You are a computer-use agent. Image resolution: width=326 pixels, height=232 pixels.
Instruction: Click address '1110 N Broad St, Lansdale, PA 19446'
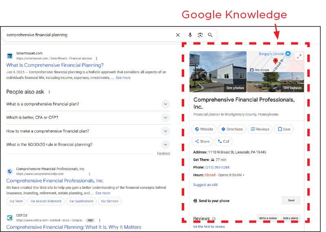click(x=237, y=152)
